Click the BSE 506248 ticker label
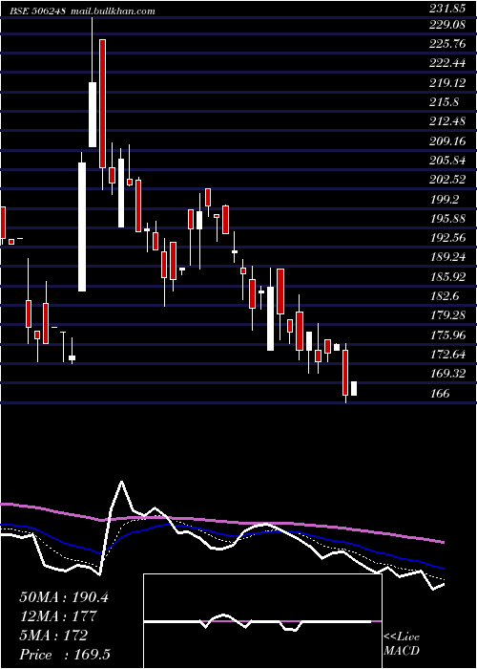The image size is (477, 669). pos(37,11)
